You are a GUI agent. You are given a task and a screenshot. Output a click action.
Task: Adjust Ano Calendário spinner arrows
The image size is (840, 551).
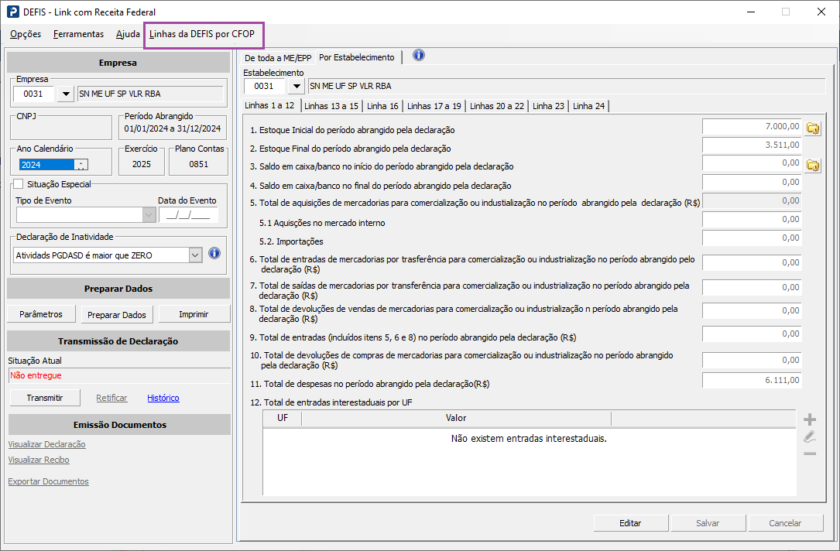point(81,164)
